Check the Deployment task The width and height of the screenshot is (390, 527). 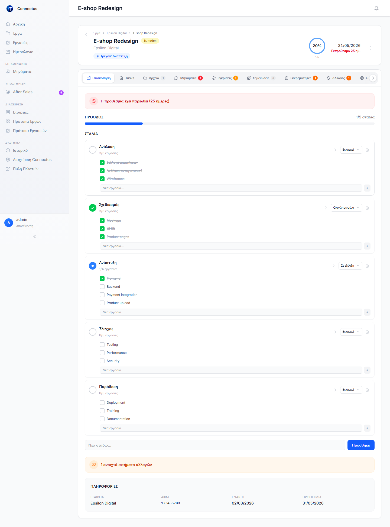coord(102,403)
